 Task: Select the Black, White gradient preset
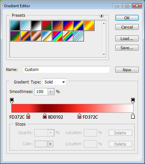[x=36, y=25]
